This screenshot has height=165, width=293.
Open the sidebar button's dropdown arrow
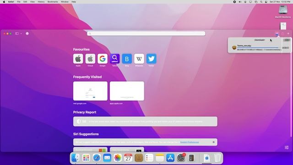[21, 33]
